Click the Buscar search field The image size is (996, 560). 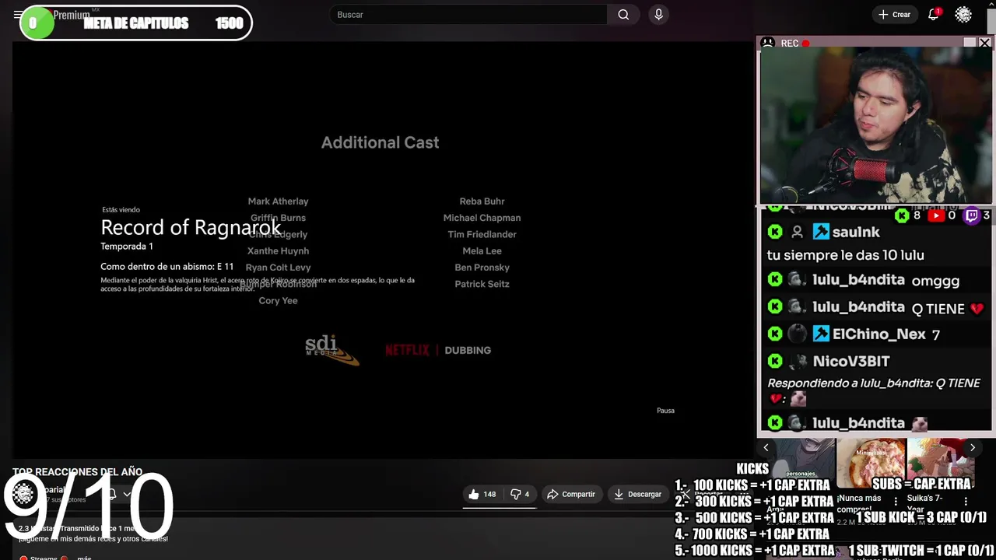click(468, 15)
